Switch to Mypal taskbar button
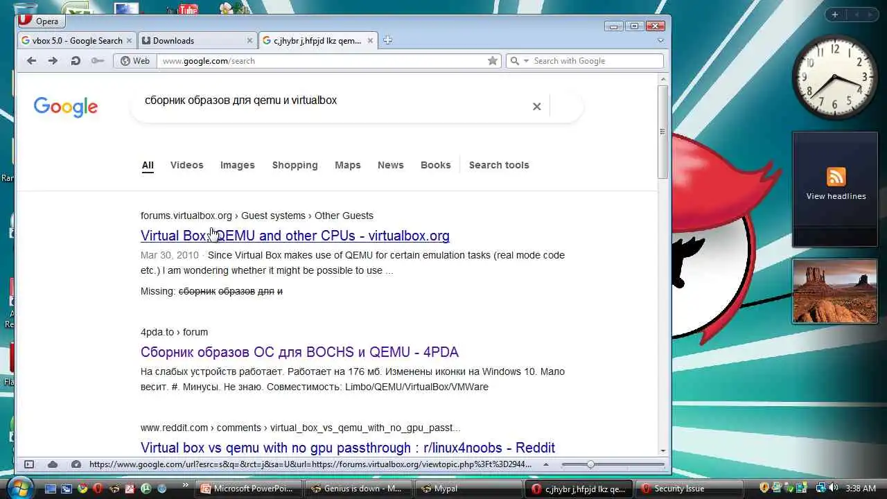Viewport: 887px width, 499px height. pos(468,489)
